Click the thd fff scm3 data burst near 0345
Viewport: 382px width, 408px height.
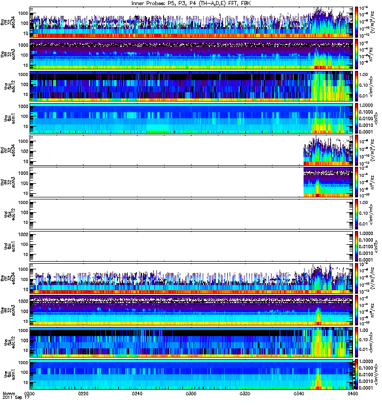pos(328,183)
